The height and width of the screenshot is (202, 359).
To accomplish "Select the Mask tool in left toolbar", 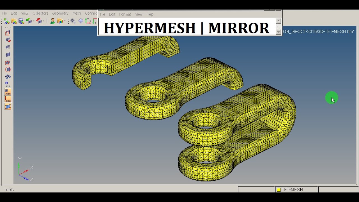I will point(8,33).
